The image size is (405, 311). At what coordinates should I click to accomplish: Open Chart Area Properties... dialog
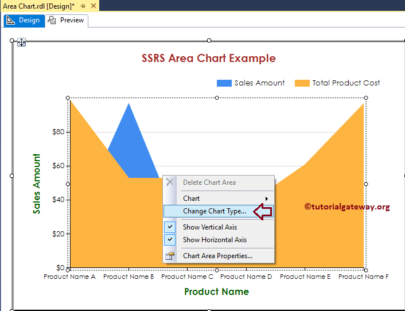(x=219, y=256)
